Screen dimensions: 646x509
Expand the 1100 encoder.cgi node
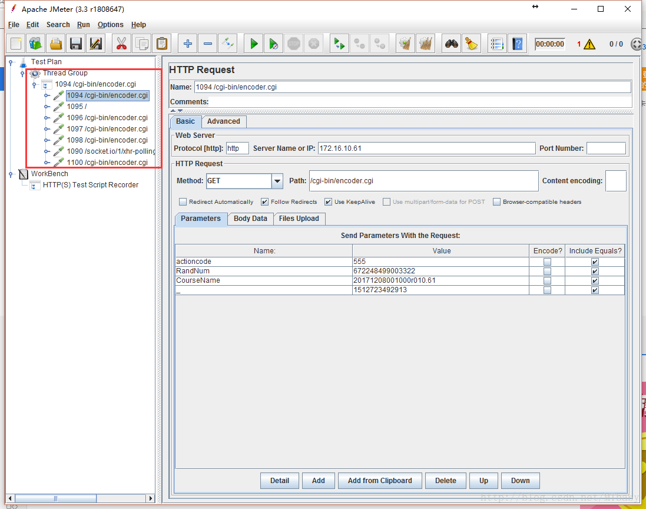click(x=47, y=163)
